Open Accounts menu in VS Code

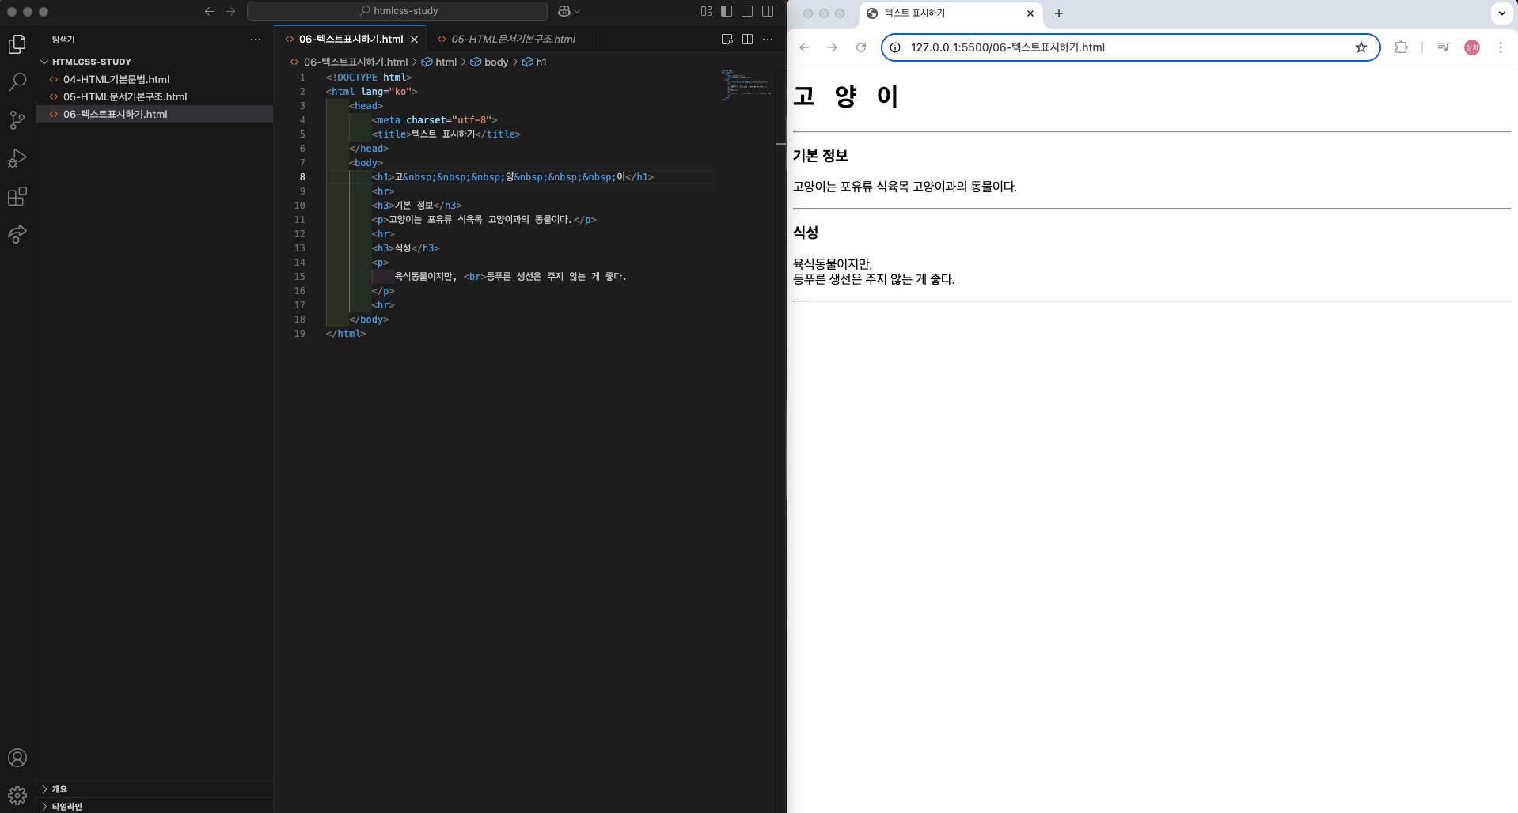click(x=17, y=758)
